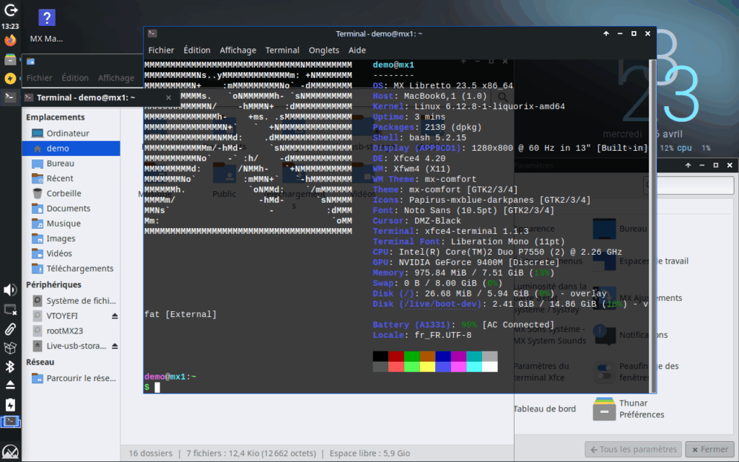
Task: Select 'Terminal - demo@mx1: ~' in the panel popup
Action: (x=86, y=97)
